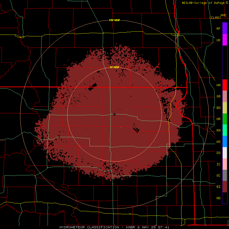Click the HHC product label
Screen dimensions: 229x229
pyautogui.click(x=223, y=15)
